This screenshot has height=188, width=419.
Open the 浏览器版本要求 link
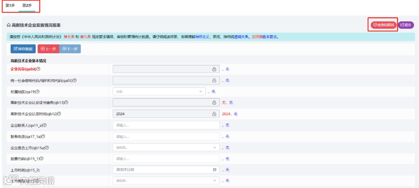tap(264, 37)
